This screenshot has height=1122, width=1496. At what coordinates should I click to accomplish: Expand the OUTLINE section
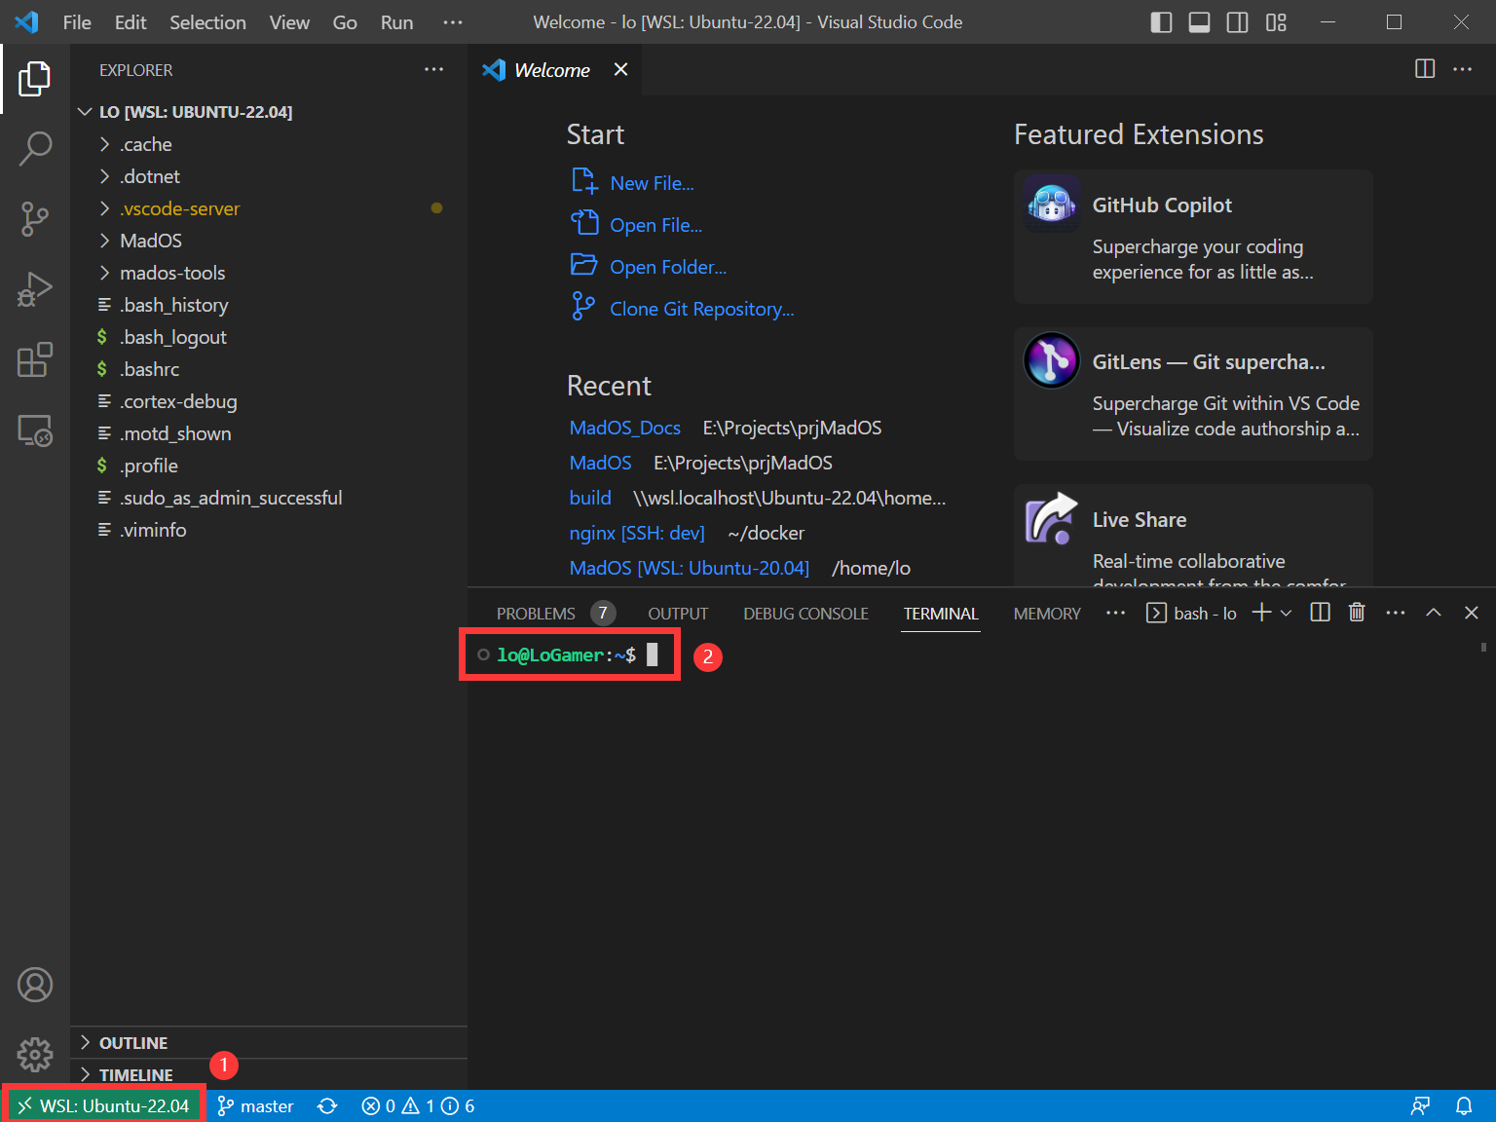tap(269, 1043)
